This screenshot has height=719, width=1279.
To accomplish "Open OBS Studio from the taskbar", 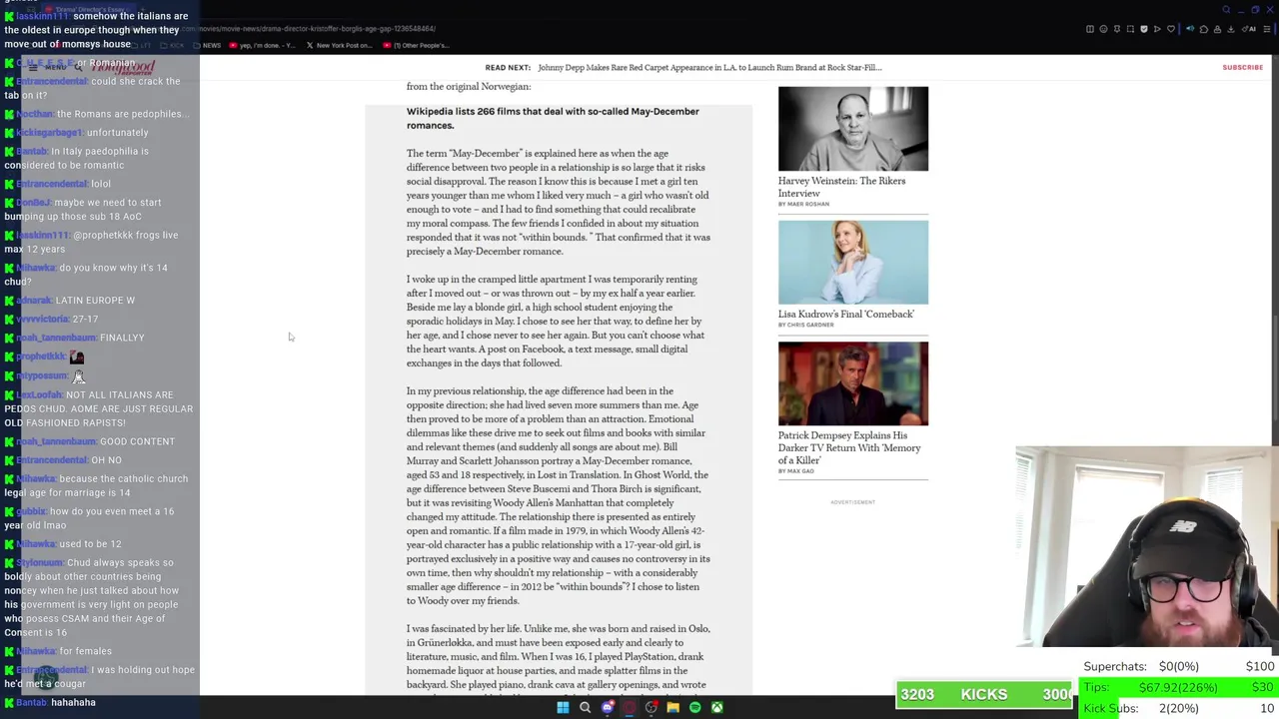I will [x=651, y=707].
